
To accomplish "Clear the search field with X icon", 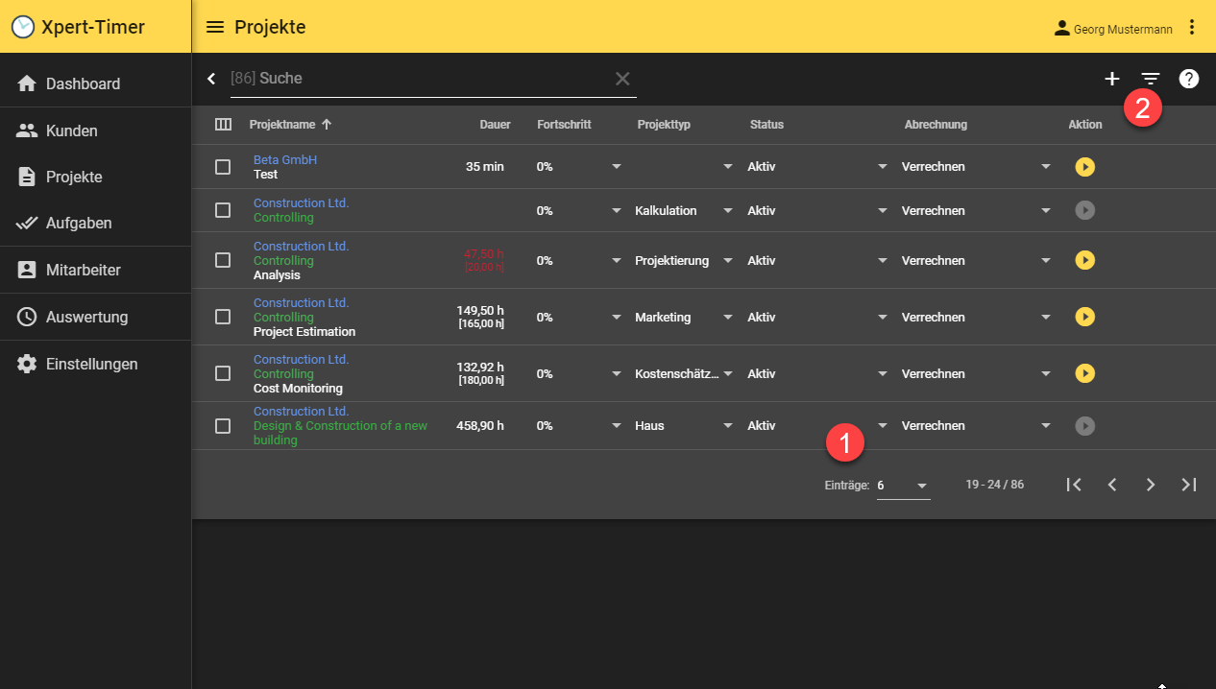I will (x=622, y=79).
